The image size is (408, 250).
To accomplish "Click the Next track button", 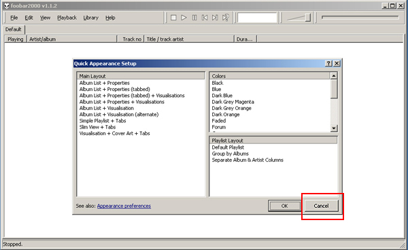I will tap(215, 18).
